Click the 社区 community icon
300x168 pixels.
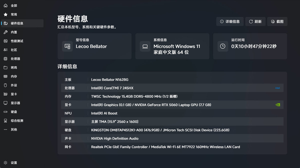coord(5,50)
